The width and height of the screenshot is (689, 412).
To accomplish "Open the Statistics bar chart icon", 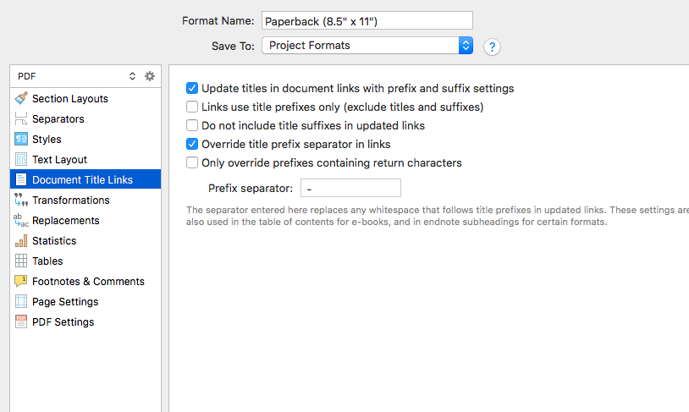I will point(21,241).
